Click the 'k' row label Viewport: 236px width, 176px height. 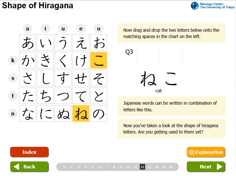tap(13, 60)
